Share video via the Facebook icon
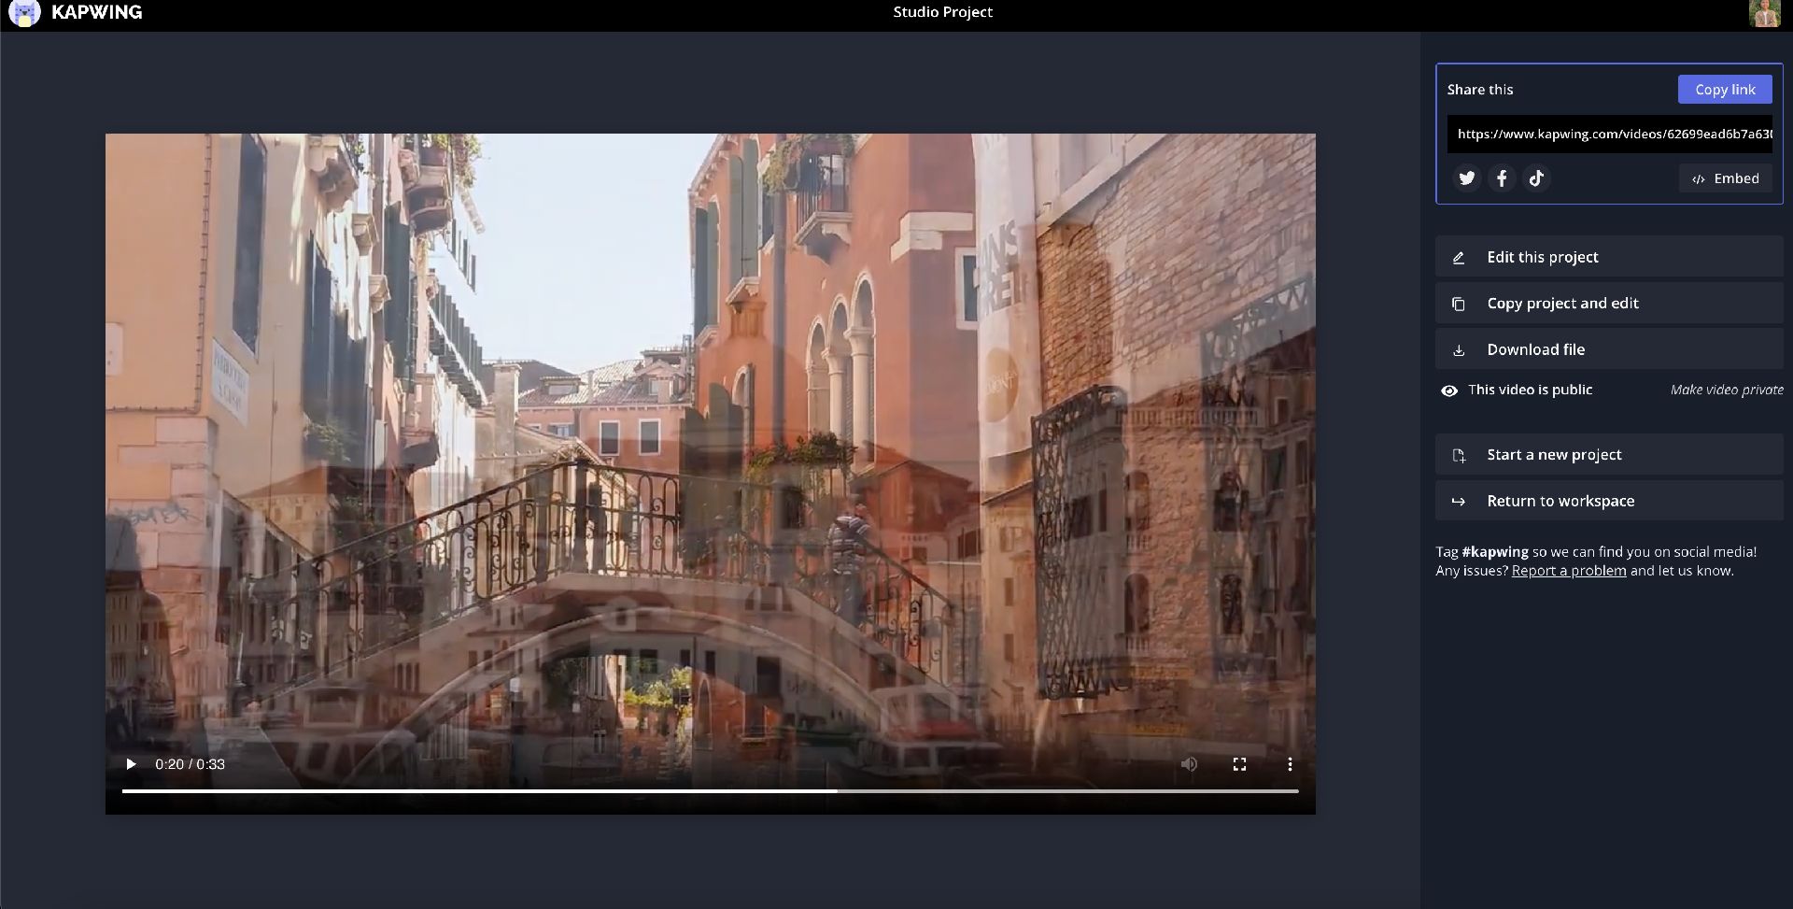The height and width of the screenshot is (909, 1793). pos(1502,178)
